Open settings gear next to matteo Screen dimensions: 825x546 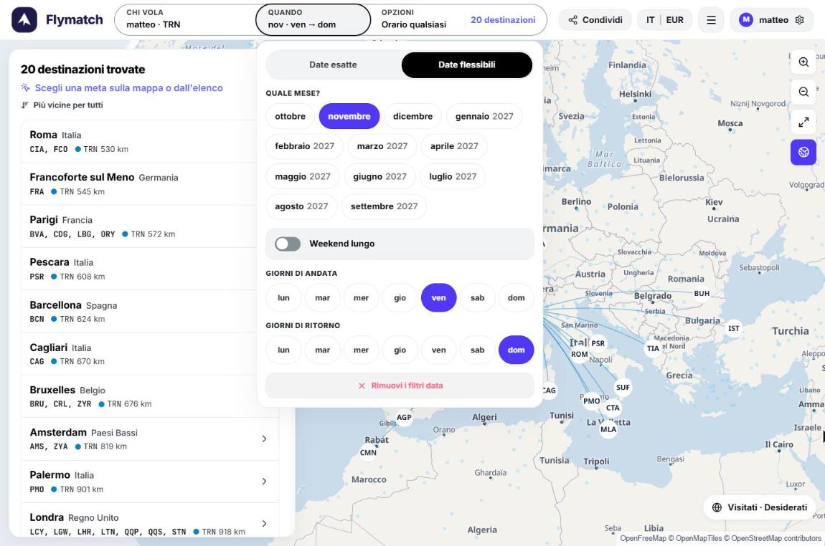(799, 20)
